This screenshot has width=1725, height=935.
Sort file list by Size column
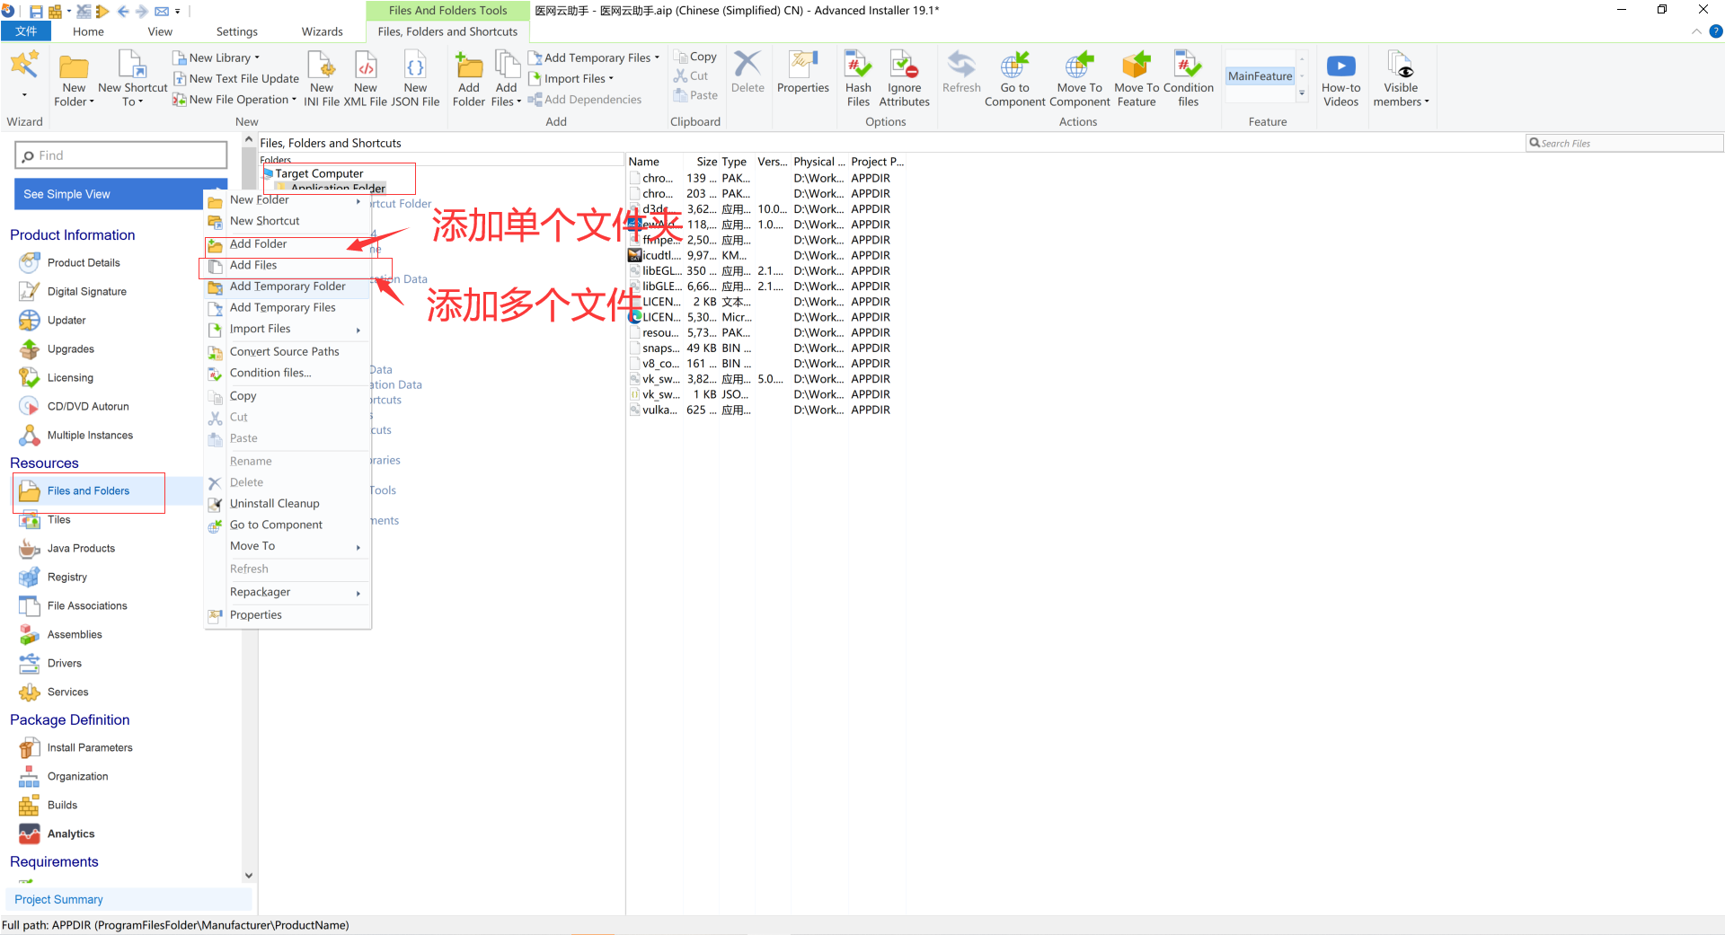[x=706, y=162]
